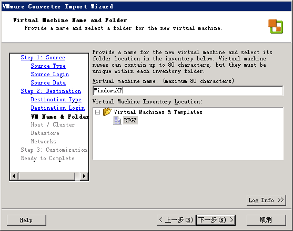Screen dimensions: 293x231
Task: Proceed with 下一步 (N) button
Action: [216, 220]
